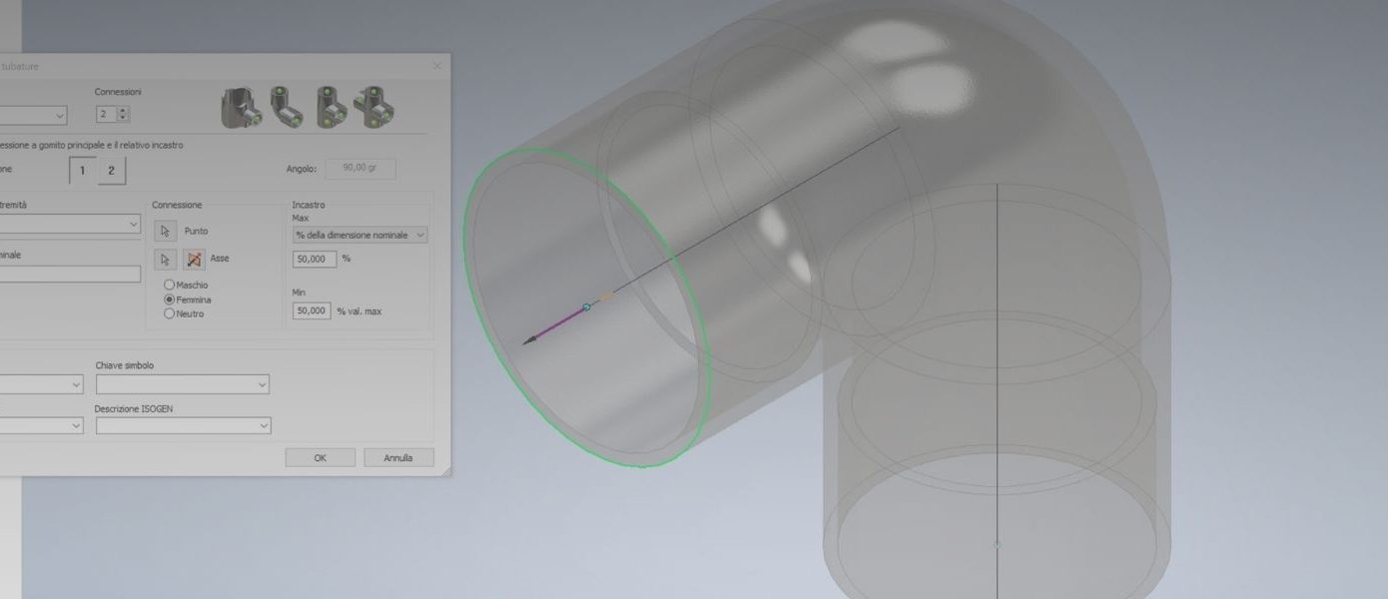Select the elbow fitting connection preview icon

tap(285, 108)
